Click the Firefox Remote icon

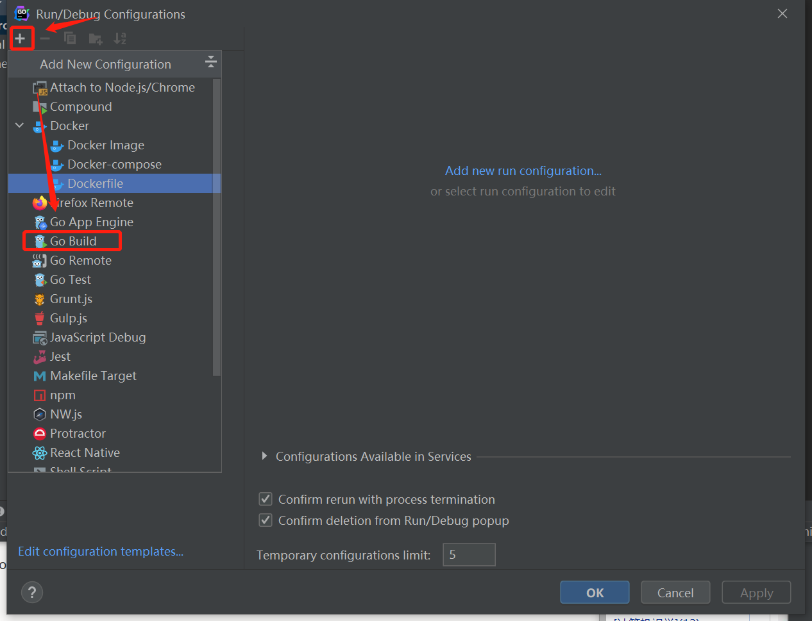[x=40, y=203]
